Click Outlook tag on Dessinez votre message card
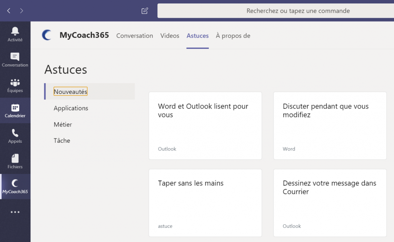394x242 pixels. (x=292, y=226)
